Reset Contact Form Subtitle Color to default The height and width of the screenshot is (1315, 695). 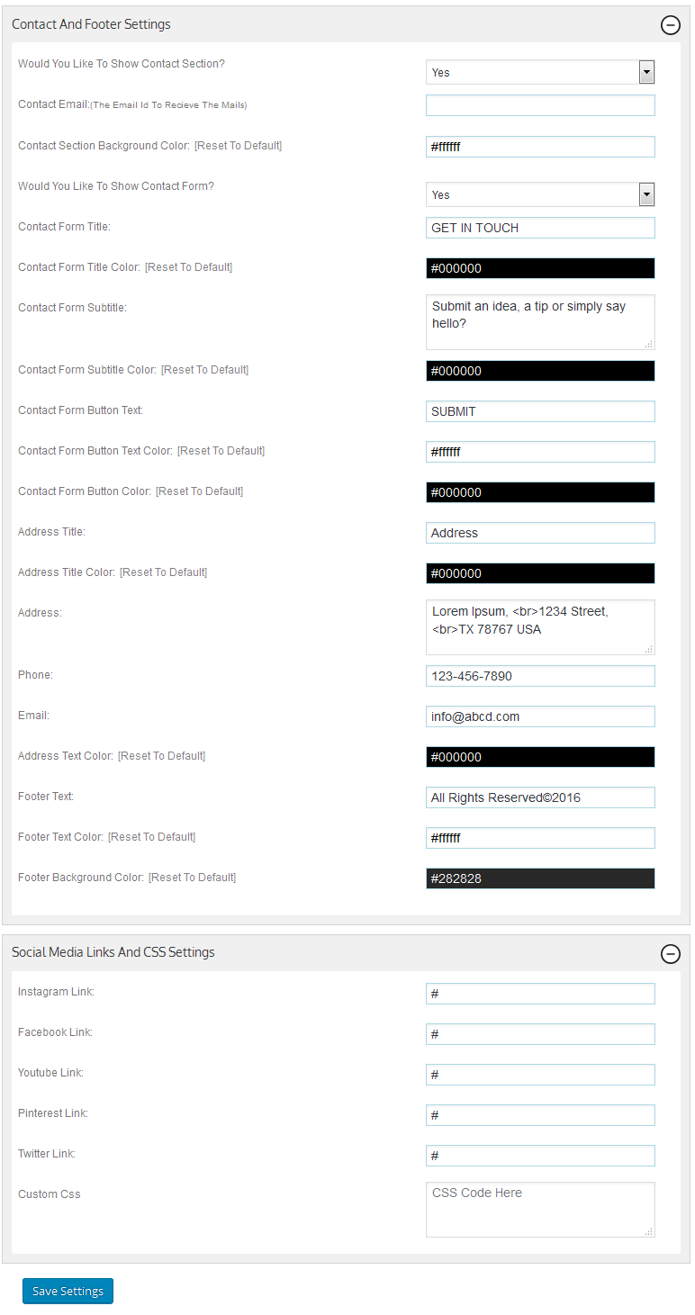[x=204, y=370]
